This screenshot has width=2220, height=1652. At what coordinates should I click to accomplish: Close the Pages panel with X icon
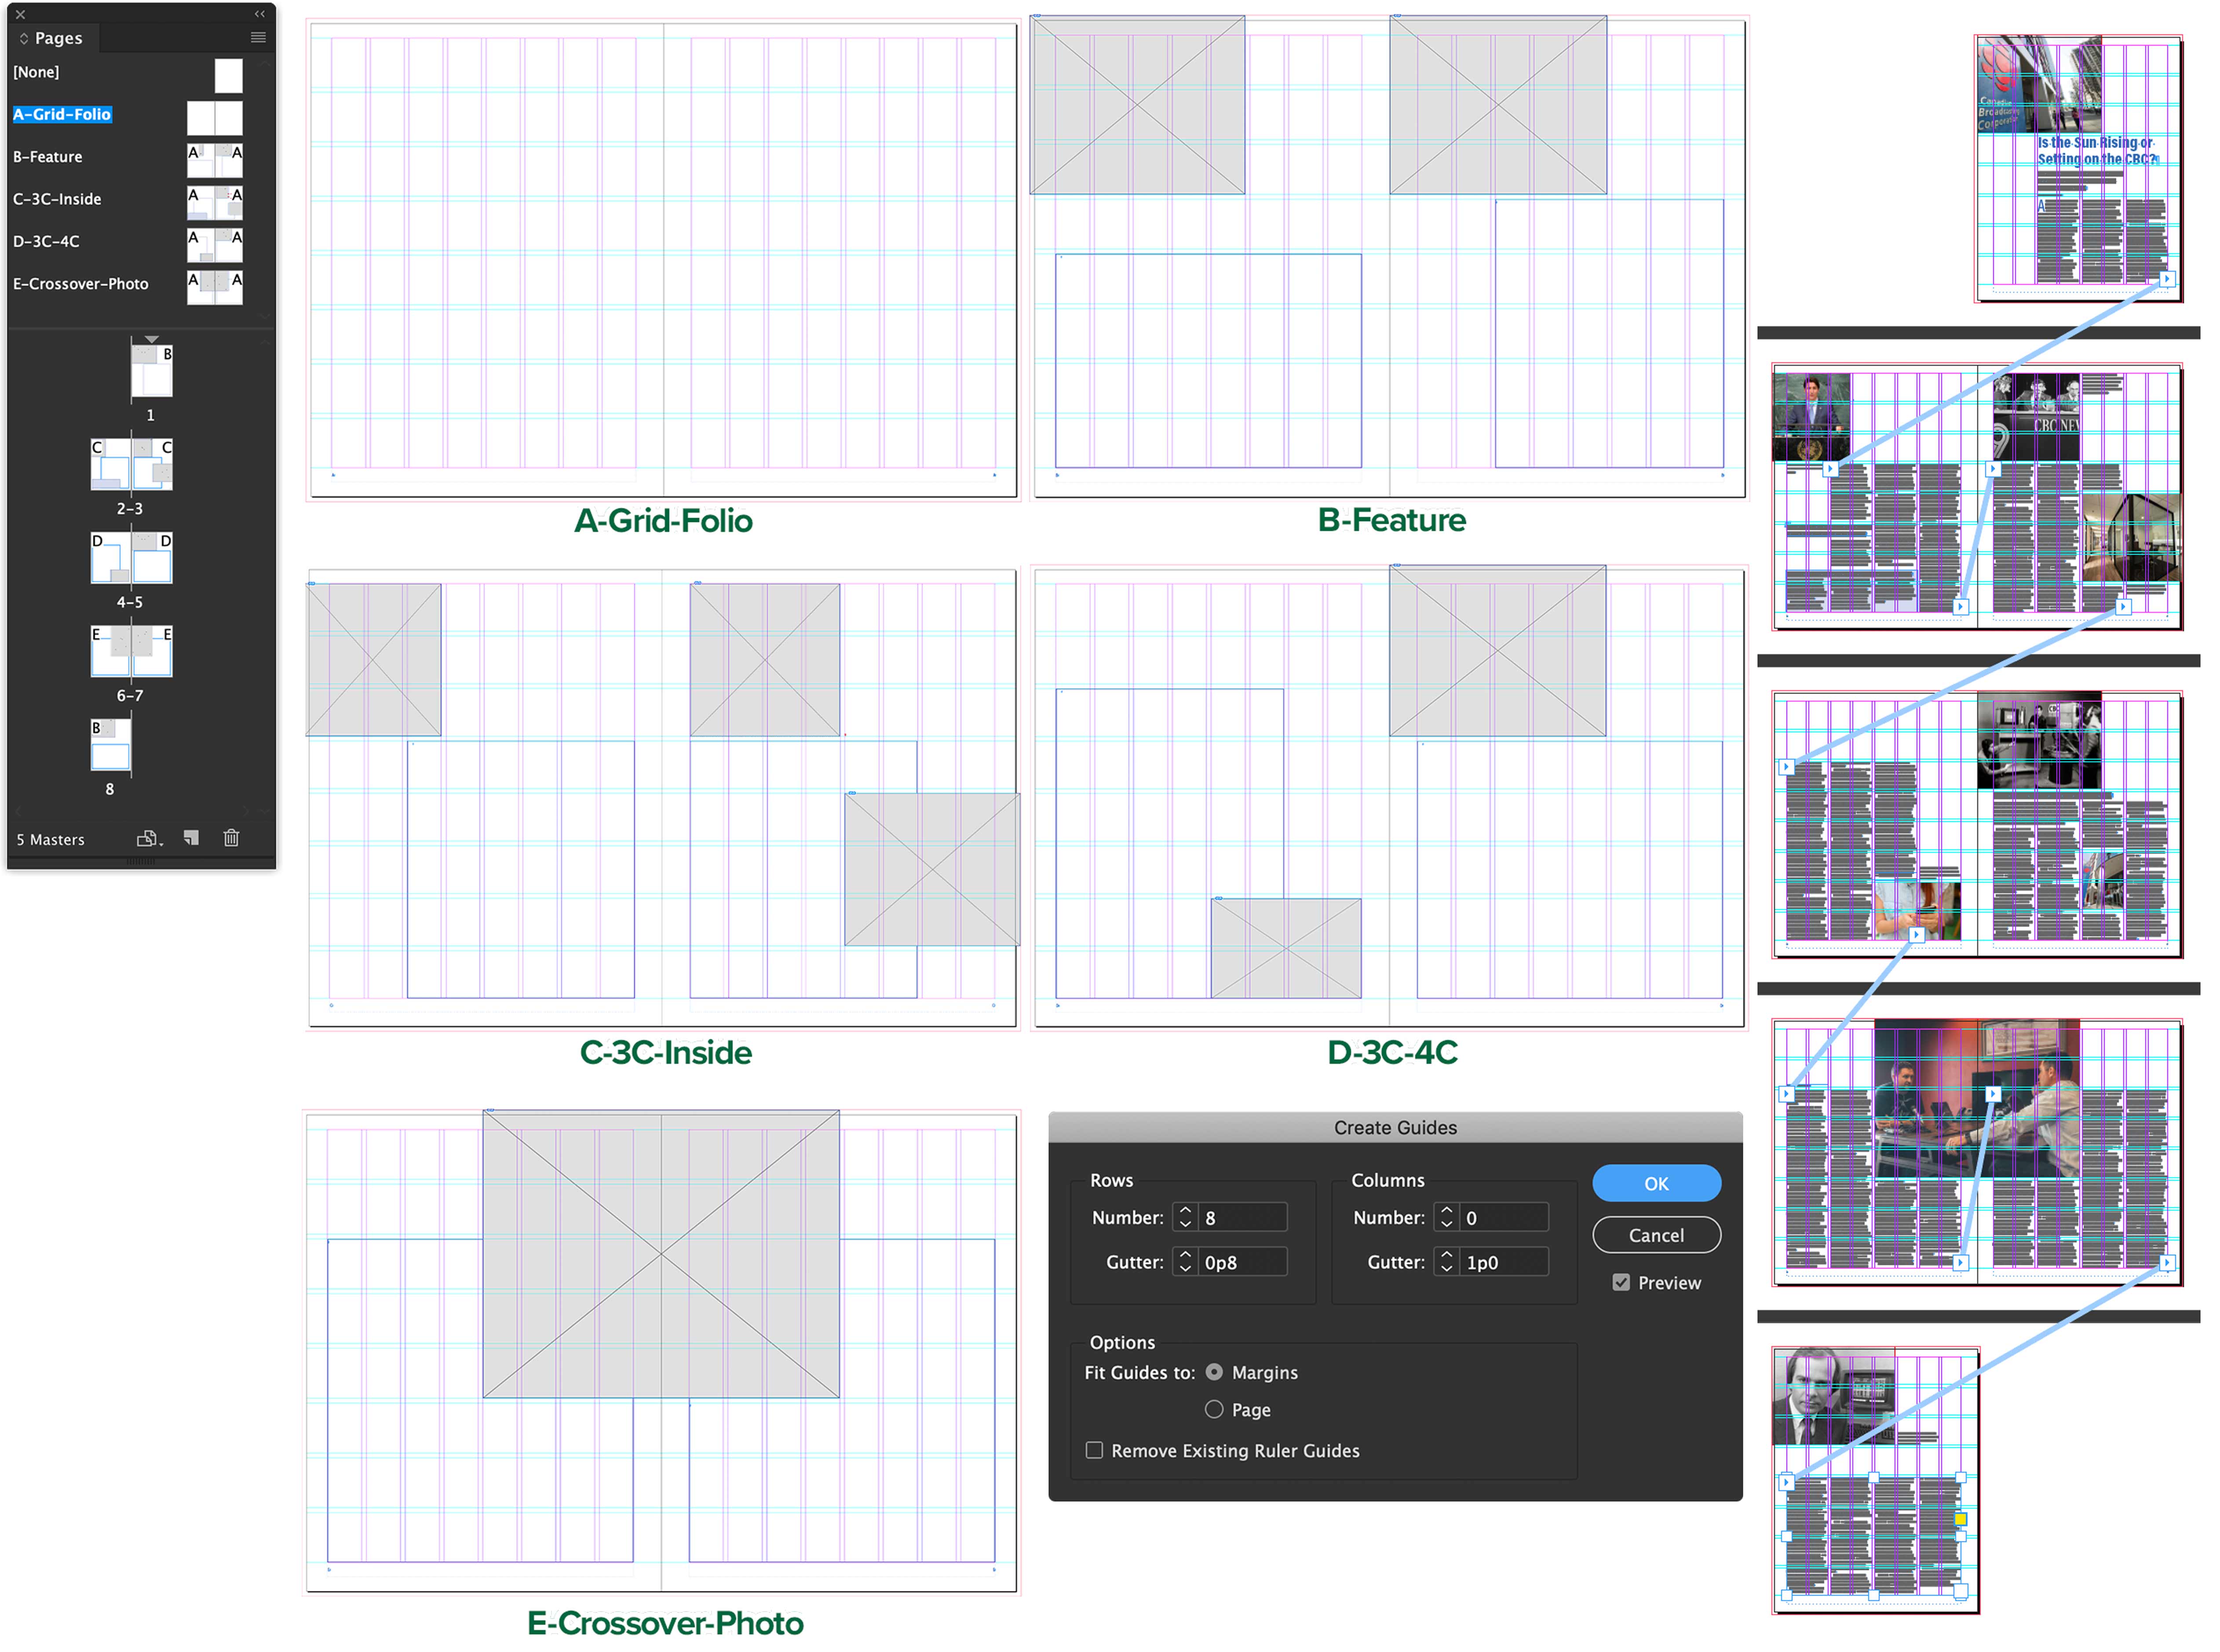[x=20, y=14]
